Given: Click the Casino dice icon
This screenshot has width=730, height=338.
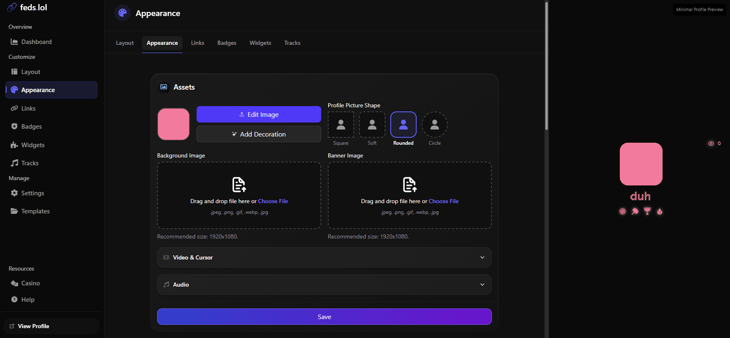Looking at the screenshot, I should (14, 283).
